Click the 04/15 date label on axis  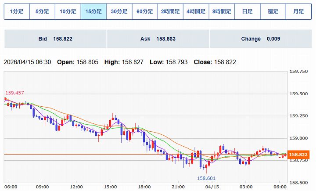(x=213, y=186)
